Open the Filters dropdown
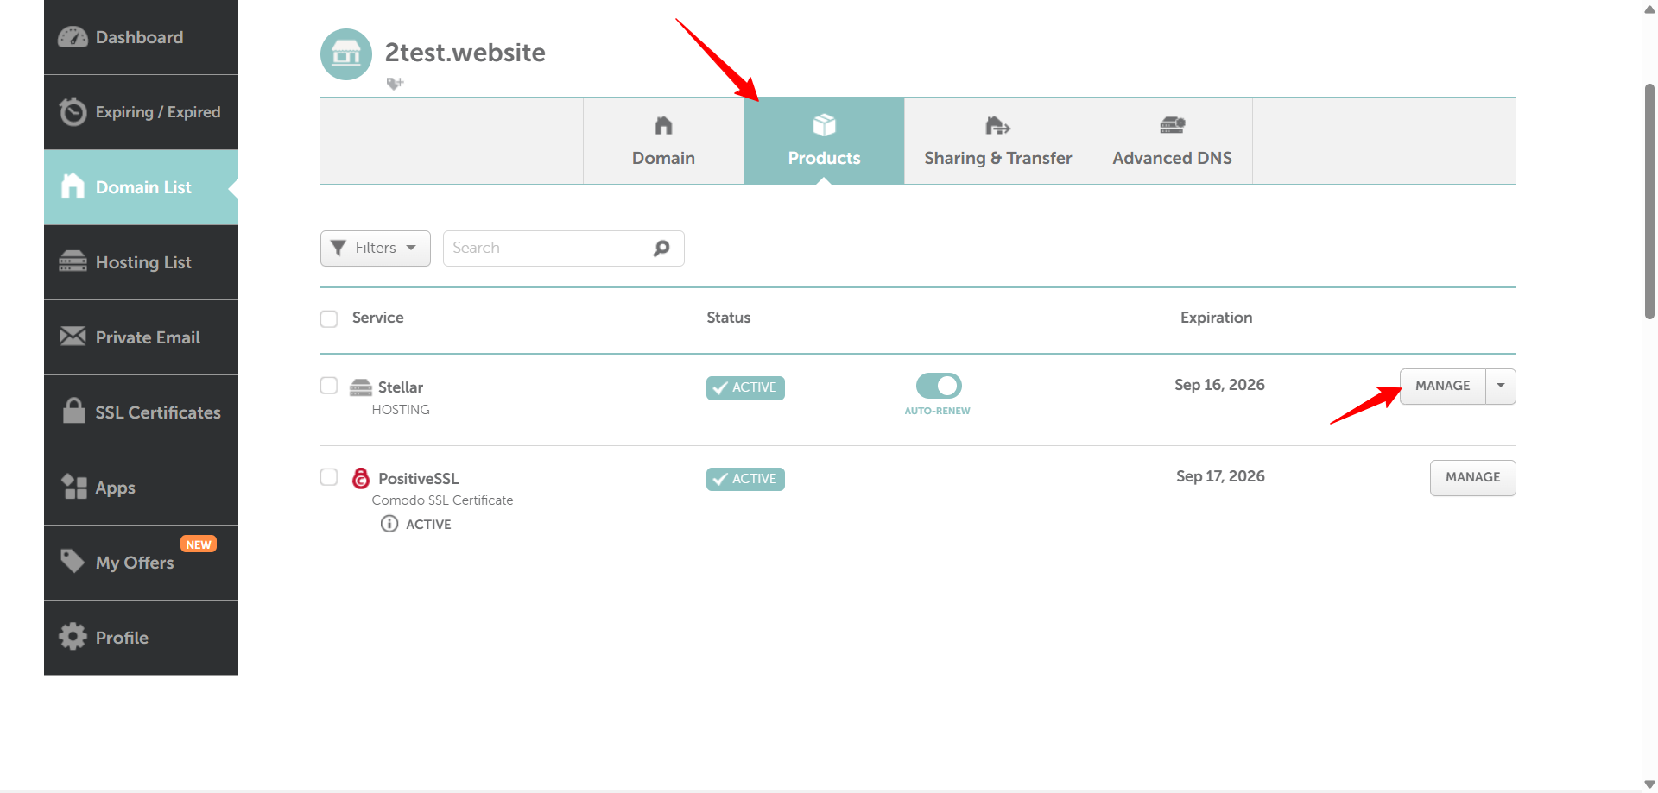This screenshot has width=1658, height=793. [x=375, y=249]
